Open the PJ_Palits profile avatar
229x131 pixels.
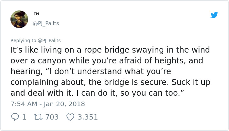coord(19,19)
